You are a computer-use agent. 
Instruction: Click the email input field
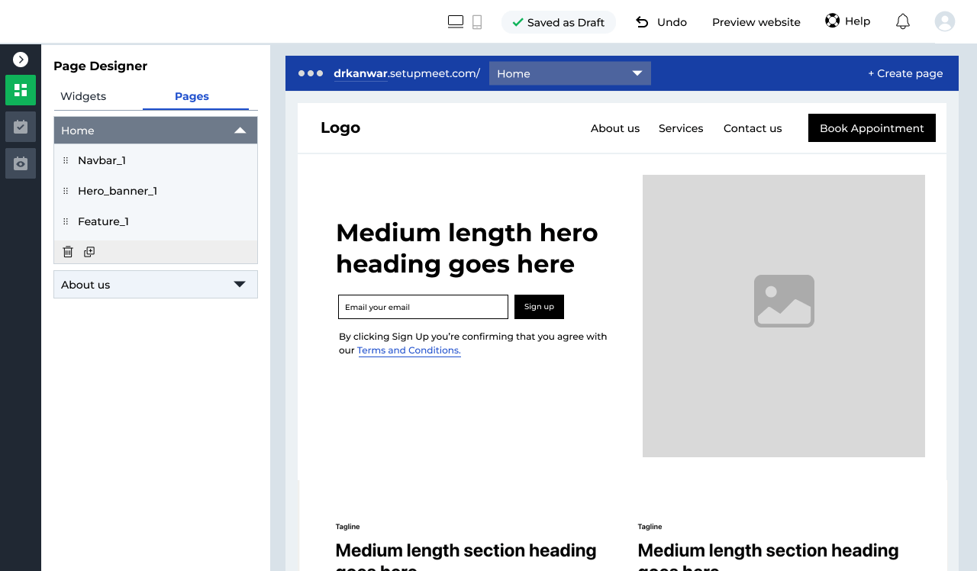click(x=423, y=307)
